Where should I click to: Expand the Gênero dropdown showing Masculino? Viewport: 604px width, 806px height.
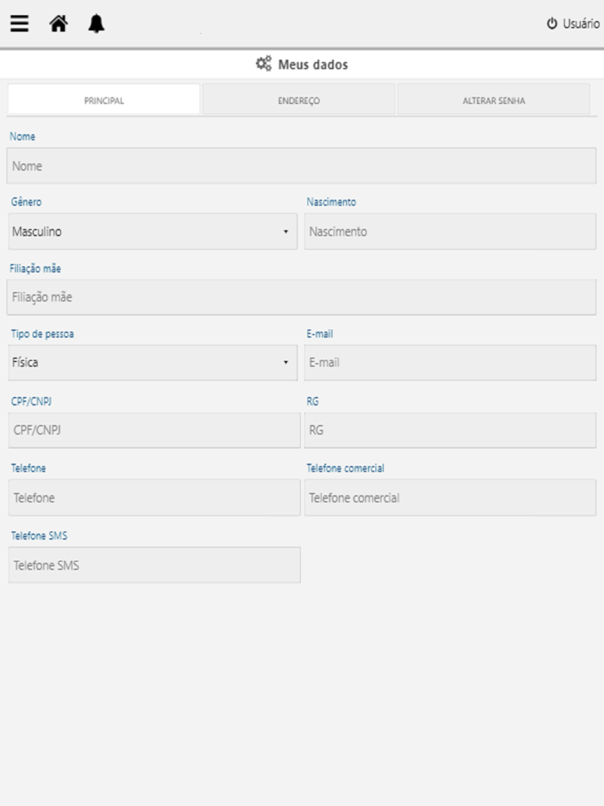153,231
